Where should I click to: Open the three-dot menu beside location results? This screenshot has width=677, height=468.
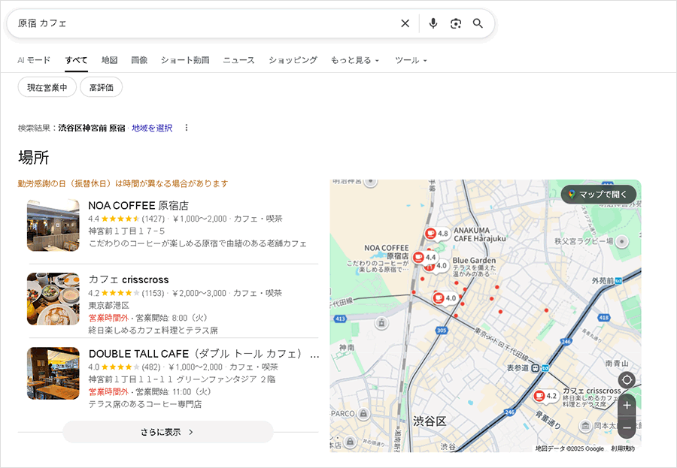click(x=187, y=128)
